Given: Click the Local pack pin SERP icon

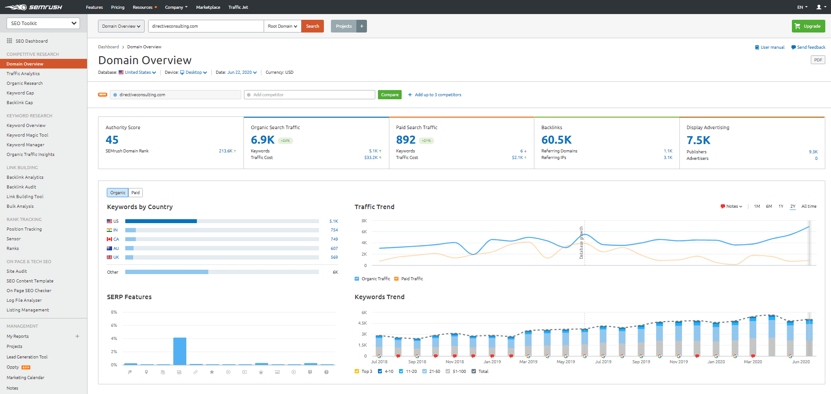Looking at the screenshot, I should (146, 372).
